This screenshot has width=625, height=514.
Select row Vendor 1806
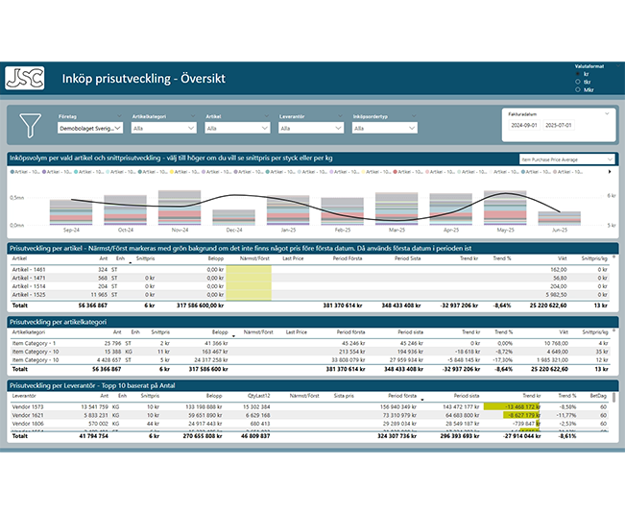tap(309, 424)
